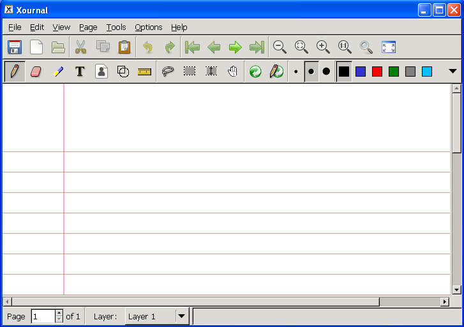Expand the toolbar overflow arrow
Image resolution: width=464 pixels, height=327 pixels.
(453, 71)
